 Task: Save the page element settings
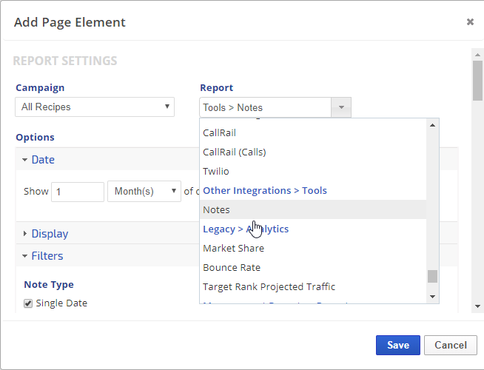397,346
